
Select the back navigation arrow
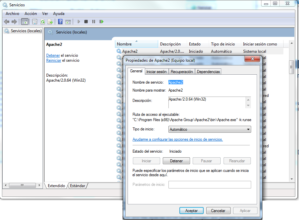click(7, 22)
